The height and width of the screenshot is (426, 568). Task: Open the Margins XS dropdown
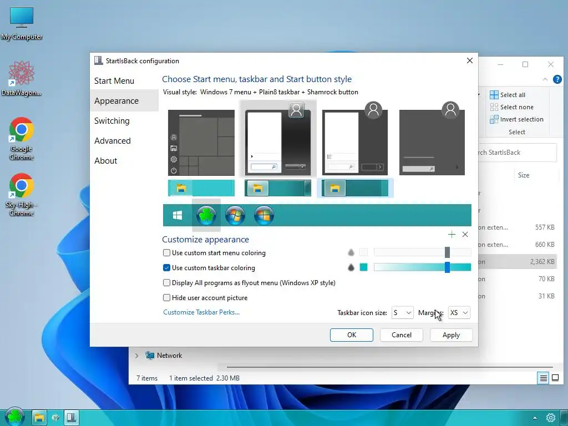point(459,313)
